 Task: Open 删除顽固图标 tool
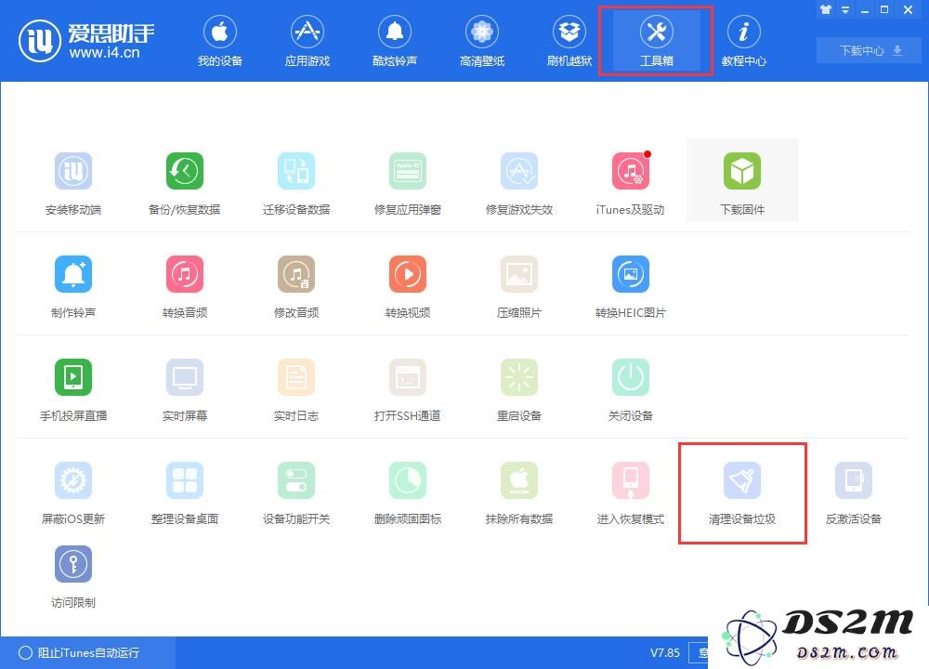(408, 493)
